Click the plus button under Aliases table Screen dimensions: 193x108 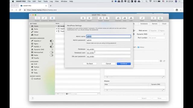coord(107,90)
